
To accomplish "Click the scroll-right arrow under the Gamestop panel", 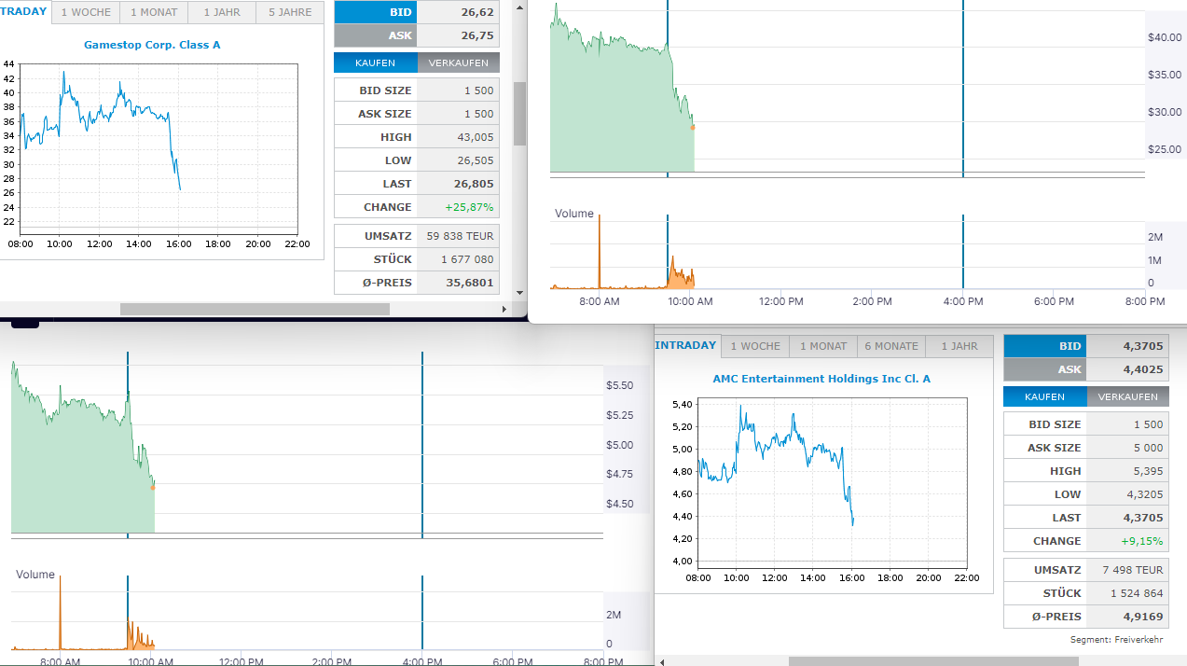I will [x=504, y=309].
